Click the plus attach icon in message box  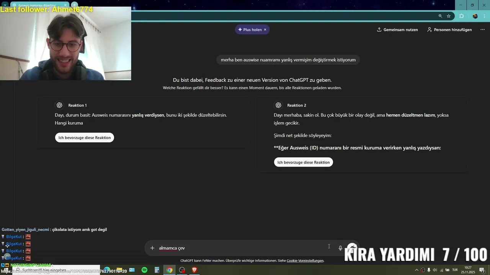coord(152,248)
